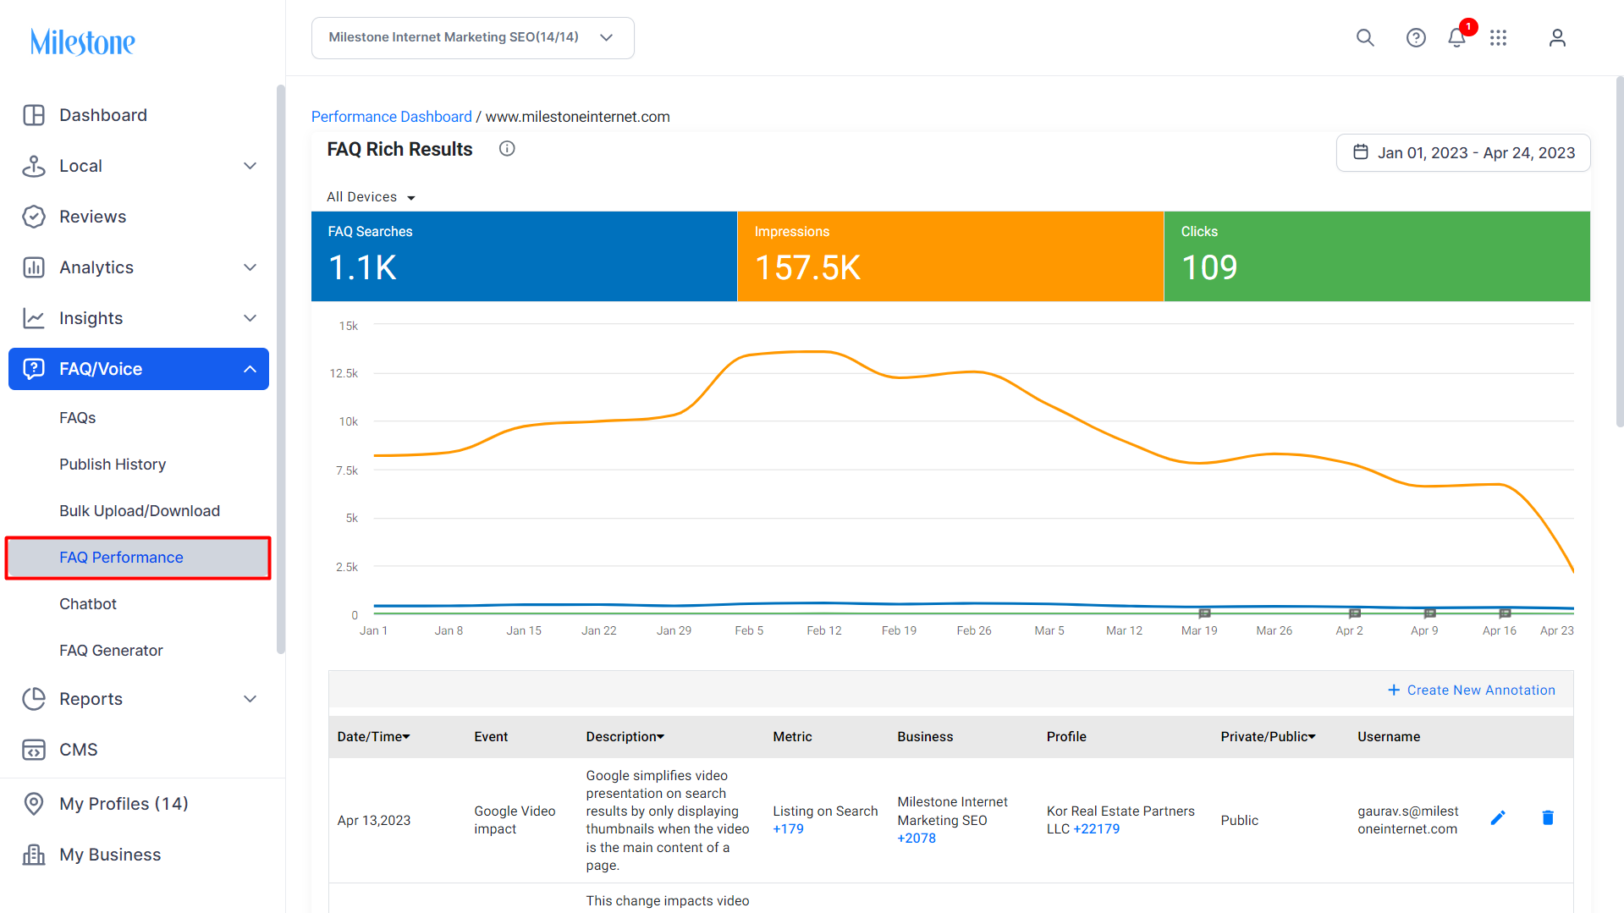
Task: Go to Performance Dashboard breadcrumb link
Action: pos(391,117)
